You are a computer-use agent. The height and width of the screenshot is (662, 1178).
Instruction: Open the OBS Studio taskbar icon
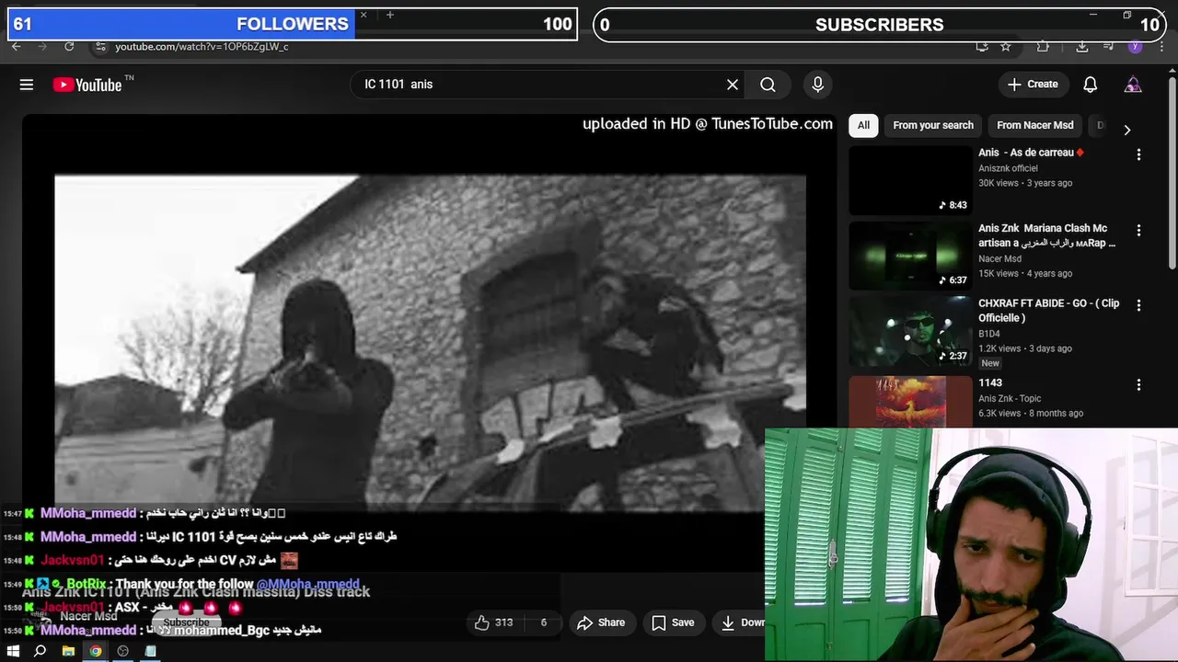coord(122,651)
